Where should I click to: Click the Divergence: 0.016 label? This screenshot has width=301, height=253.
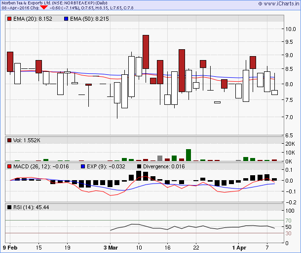164,166
